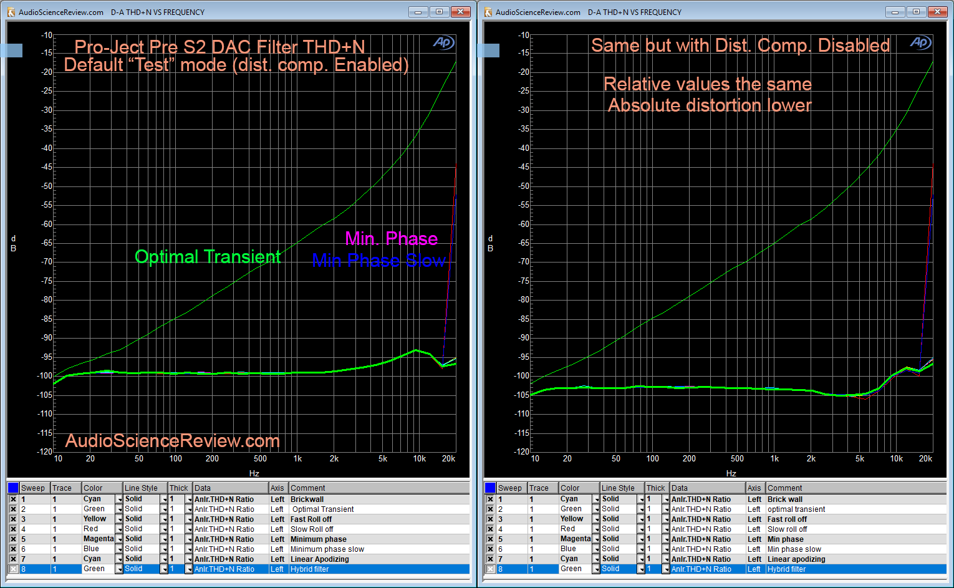Open Line Style dropdown for left Optimal Transient row
The image size is (954, 588).
(164, 509)
